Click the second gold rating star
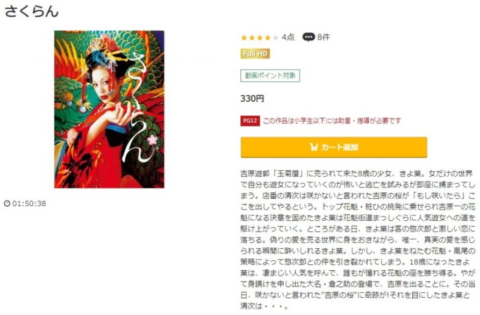The image size is (480, 315). 252,37
